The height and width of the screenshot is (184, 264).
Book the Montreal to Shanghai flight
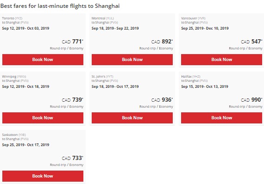(132, 60)
